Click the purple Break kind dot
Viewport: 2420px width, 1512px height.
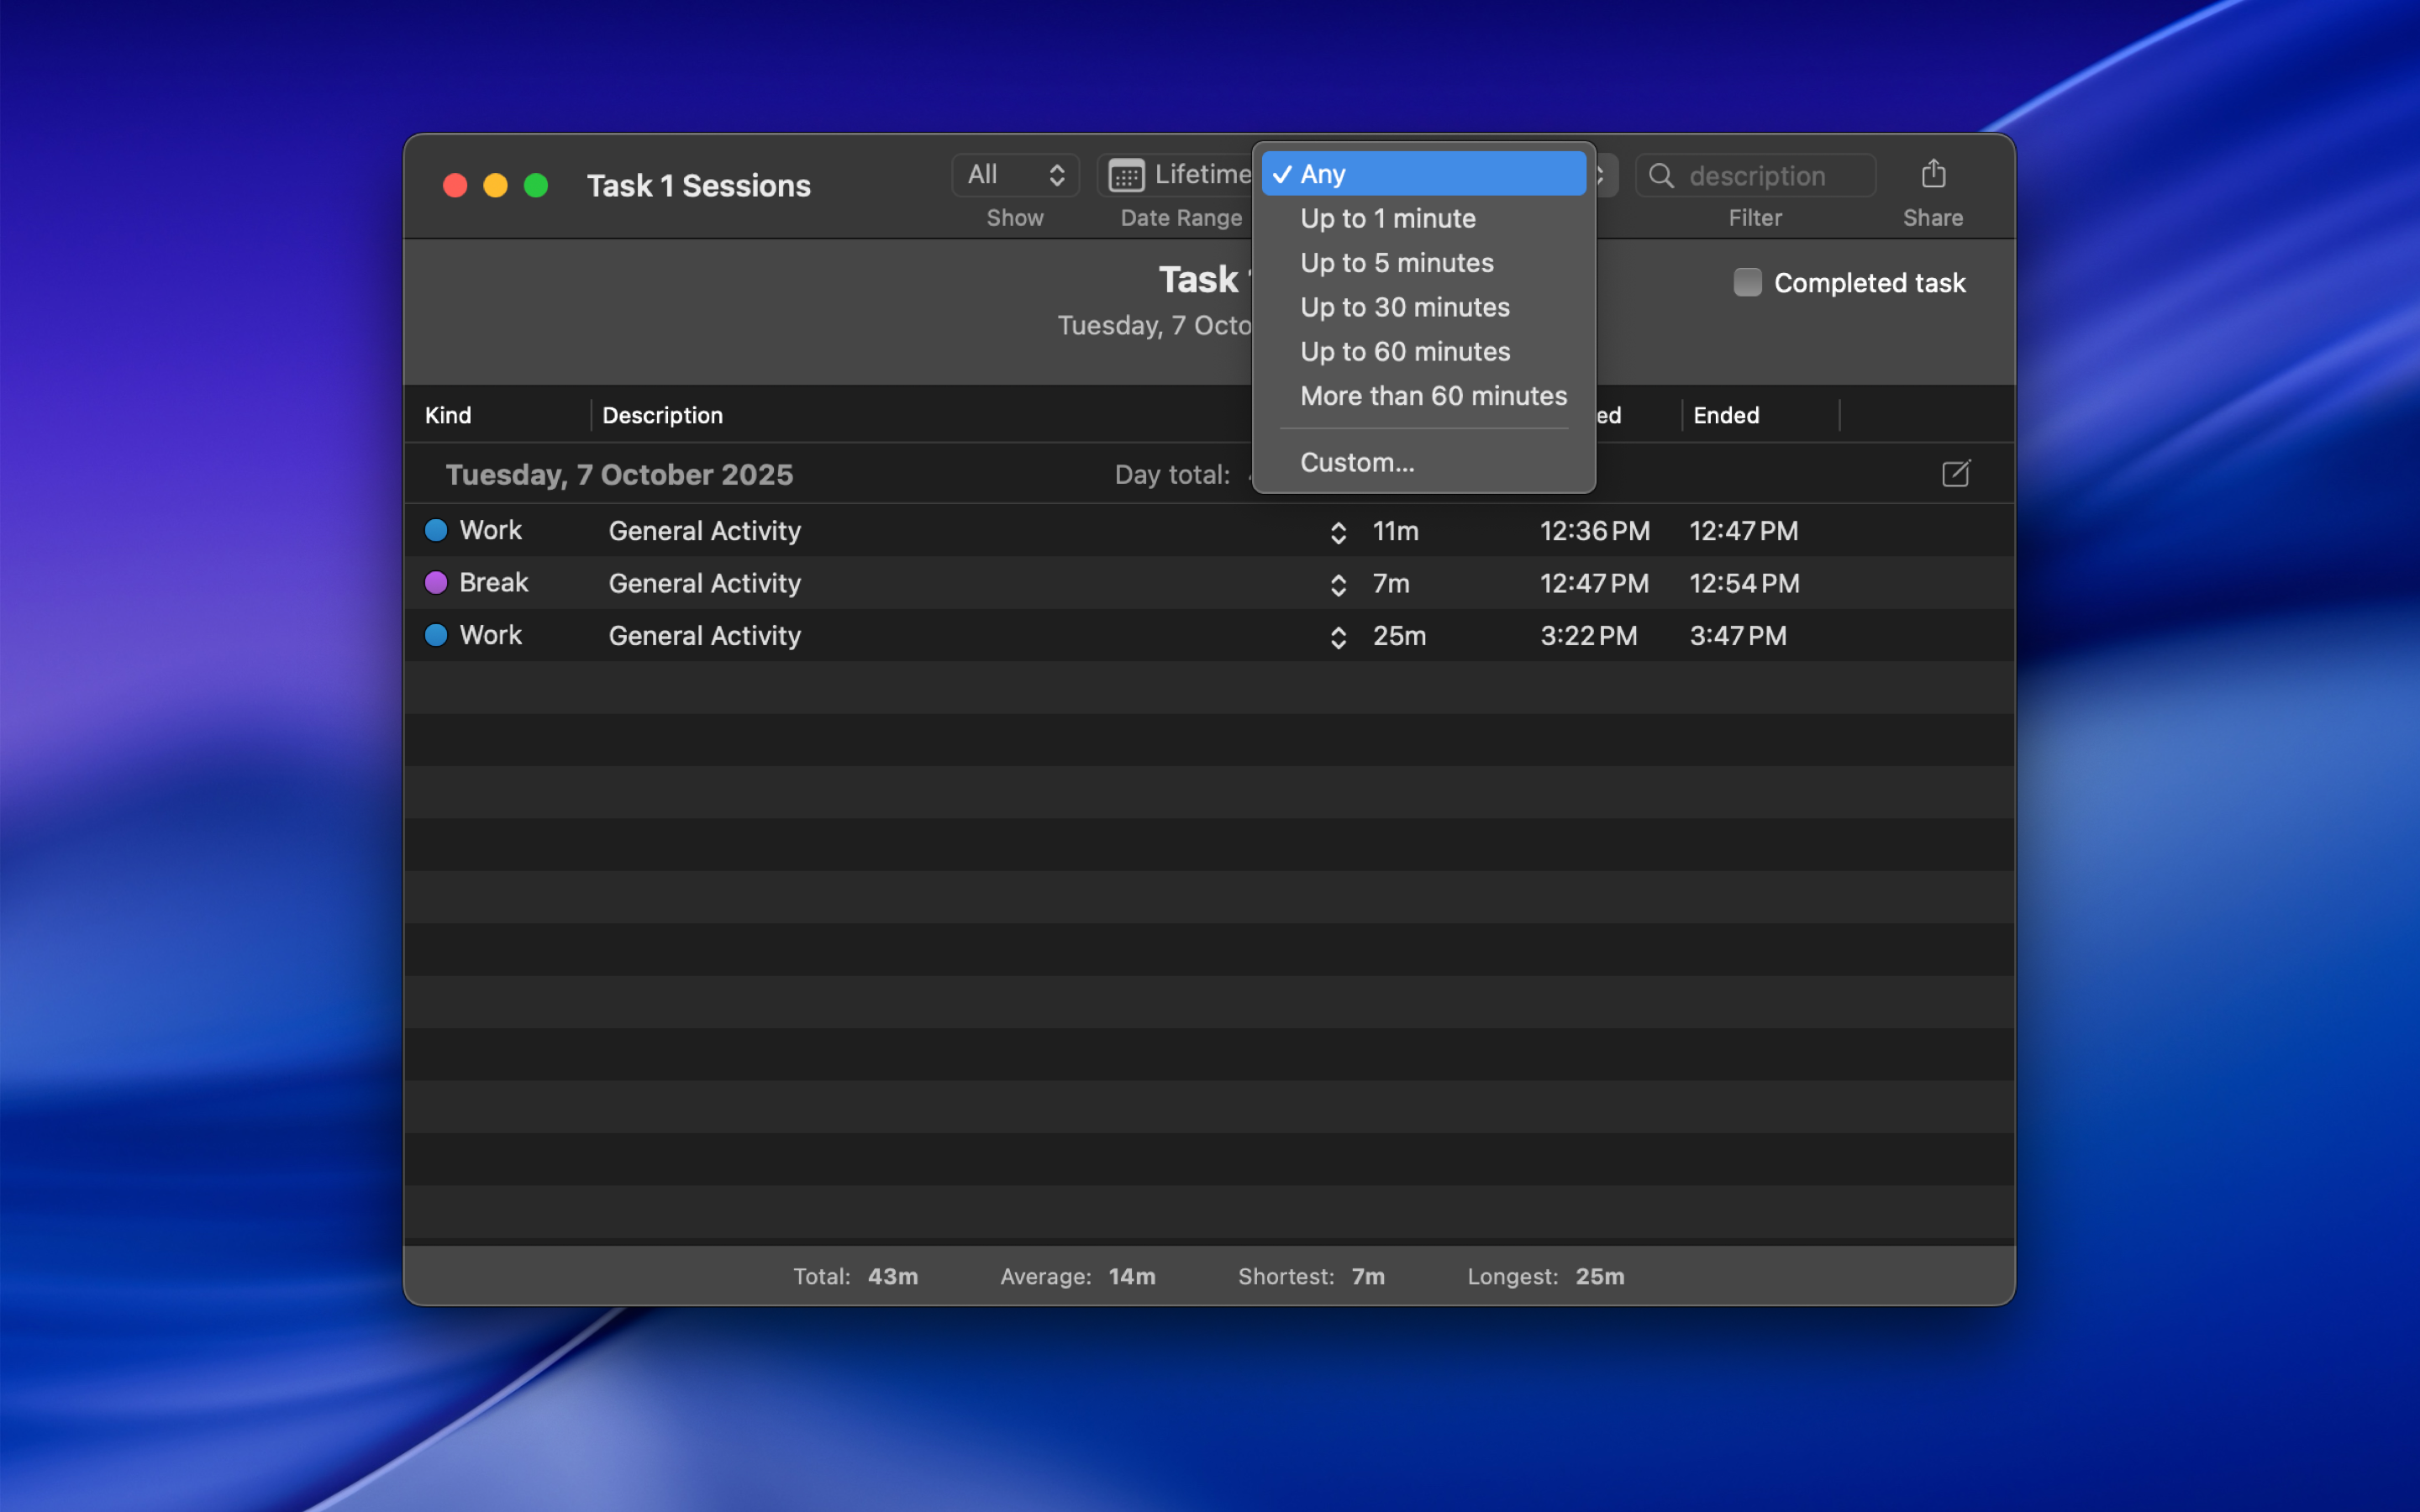pos(436,583)
